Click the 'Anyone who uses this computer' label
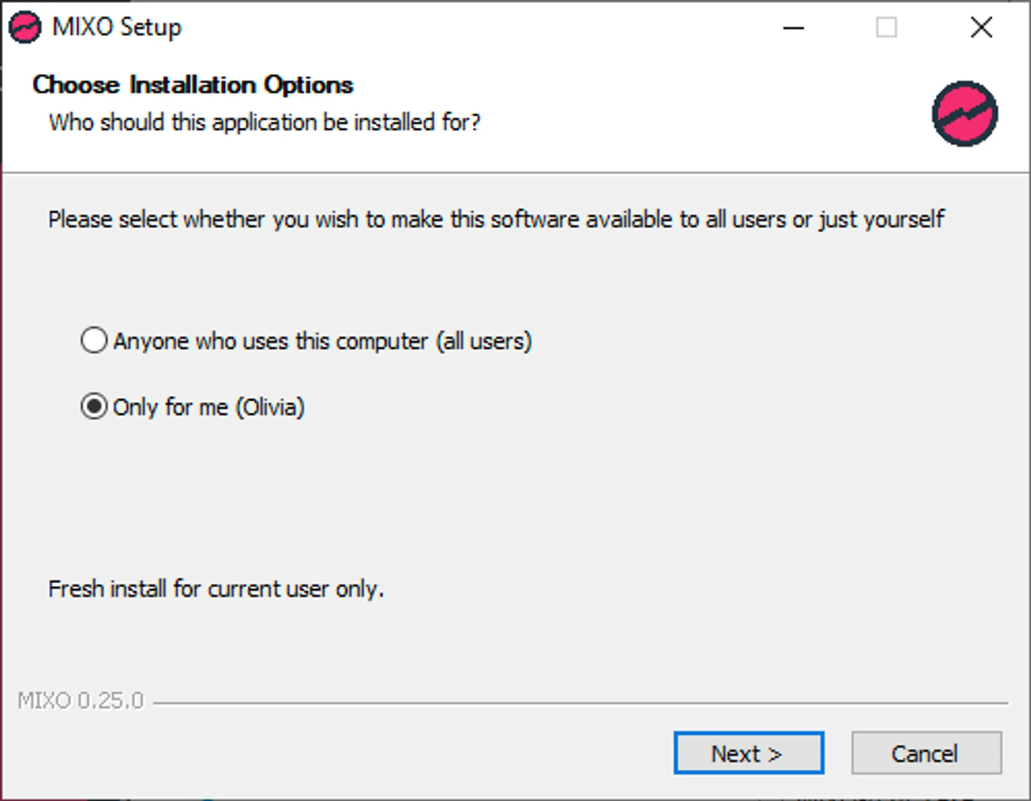This screenshot has height=801, width=1031. pos(322,342)
